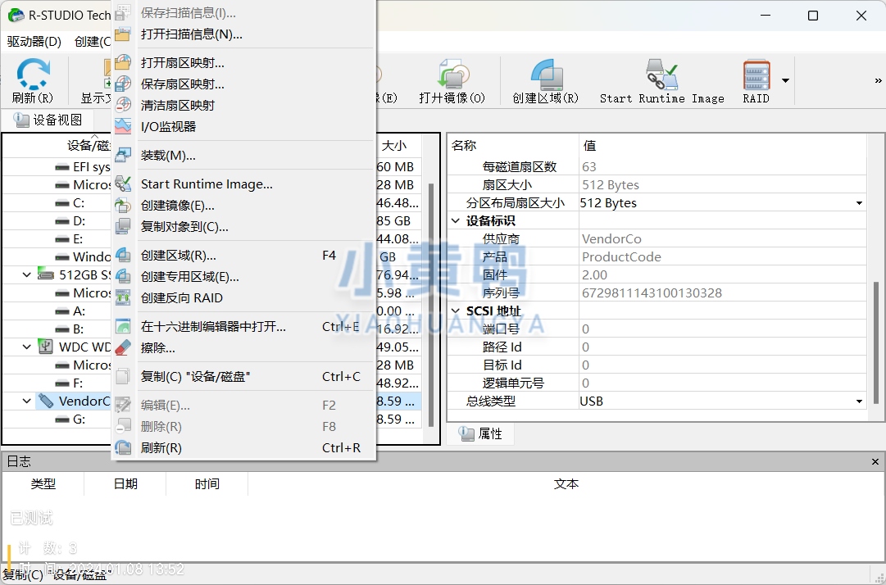Click the 序列号 value 6729811143100130328

[652, 293]
